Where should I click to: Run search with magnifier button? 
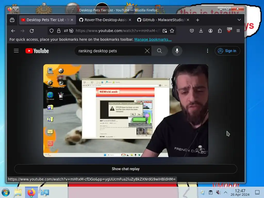click(x=159, y=51)
